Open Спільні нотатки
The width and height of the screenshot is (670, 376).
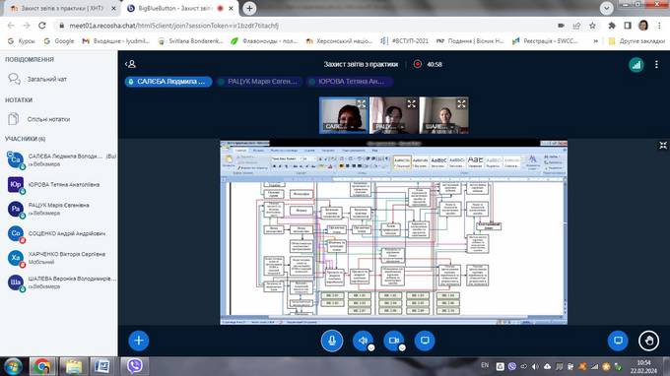coord(48,119)
